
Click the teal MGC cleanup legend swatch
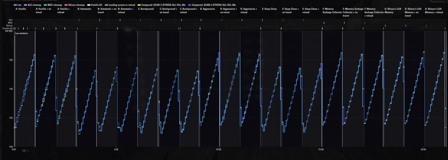46,5
